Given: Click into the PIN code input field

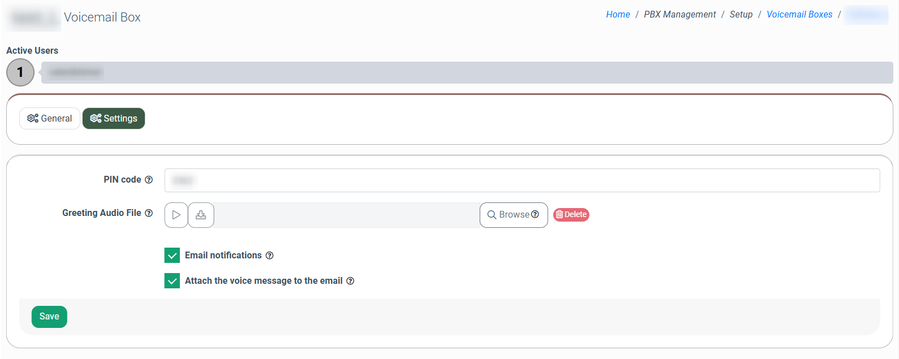Looking at the screenshot, I should 522,180.
